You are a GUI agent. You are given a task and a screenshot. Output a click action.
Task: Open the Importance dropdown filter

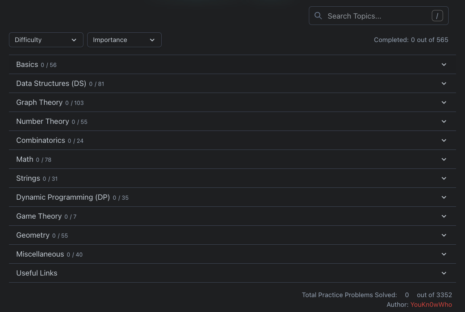(x=124, y=40)
